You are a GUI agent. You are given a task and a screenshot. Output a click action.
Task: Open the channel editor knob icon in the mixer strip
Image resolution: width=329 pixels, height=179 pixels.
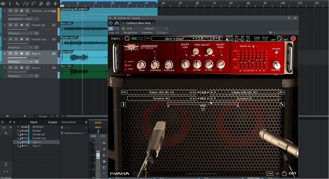pos(104,168)
